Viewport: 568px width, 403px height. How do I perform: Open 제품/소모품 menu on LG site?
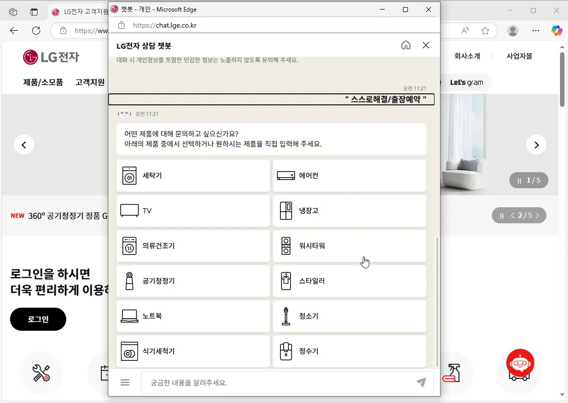point(43,82)
